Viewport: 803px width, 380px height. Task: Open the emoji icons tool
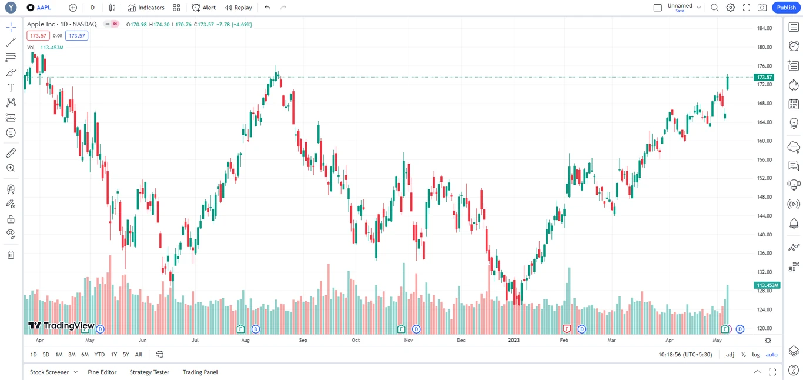pos(11,133)
